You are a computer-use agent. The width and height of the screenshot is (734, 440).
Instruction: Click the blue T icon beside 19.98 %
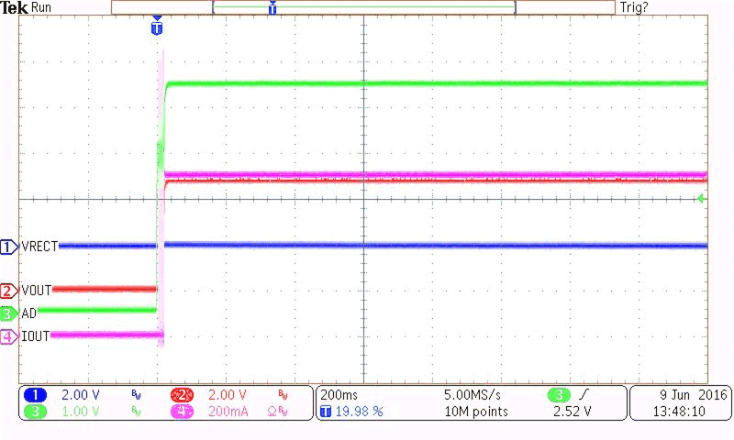point(326,412)
